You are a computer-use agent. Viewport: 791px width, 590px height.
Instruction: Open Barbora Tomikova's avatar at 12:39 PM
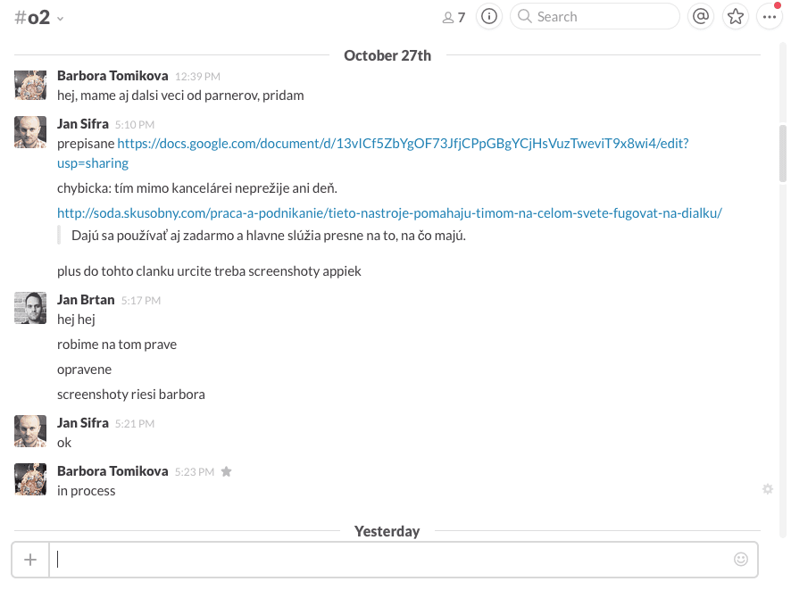[30, 85]
